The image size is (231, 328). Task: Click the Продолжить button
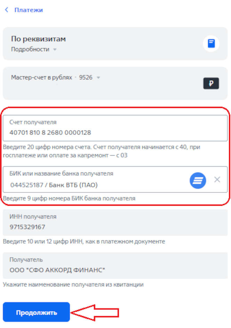[36, 312]
